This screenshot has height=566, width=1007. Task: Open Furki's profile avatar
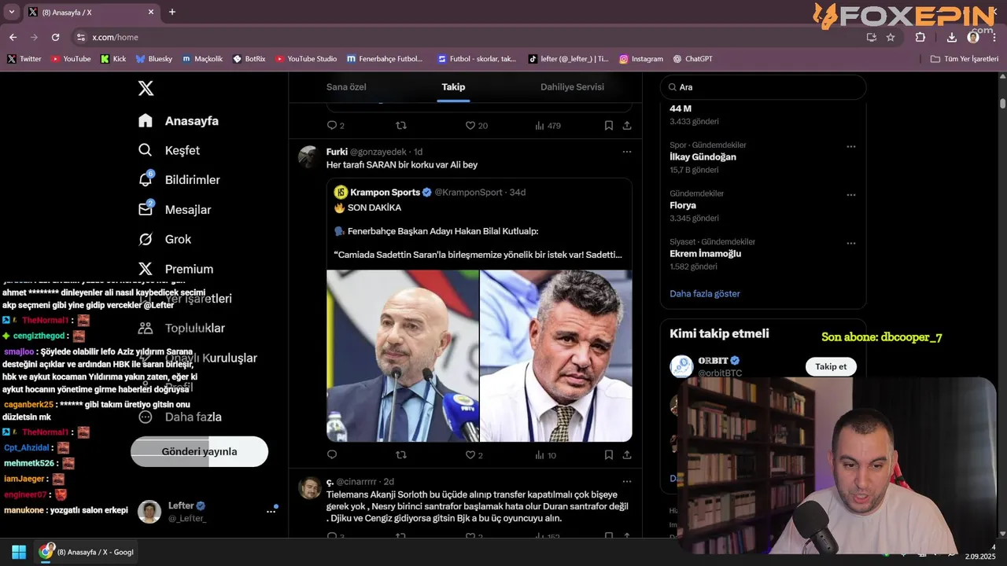[309, 156]
